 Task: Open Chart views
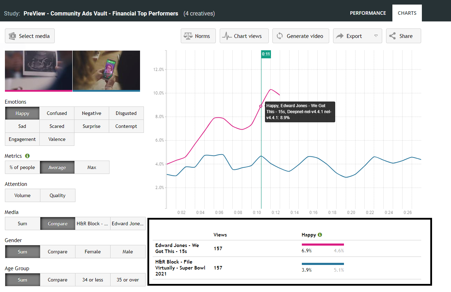tap(244, 36)
